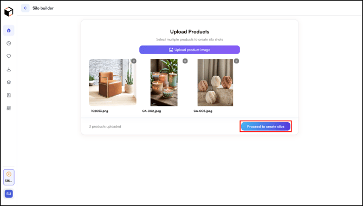Image resolution: width=363 pixels, height=206 pixels.
Task: Open the credits balance widget
Action: point(9,177)
